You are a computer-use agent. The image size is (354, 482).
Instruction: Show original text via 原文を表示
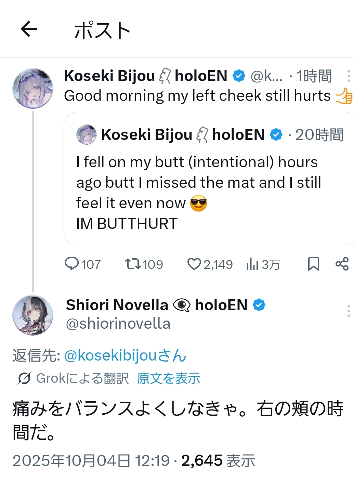(x=169, y=378)
